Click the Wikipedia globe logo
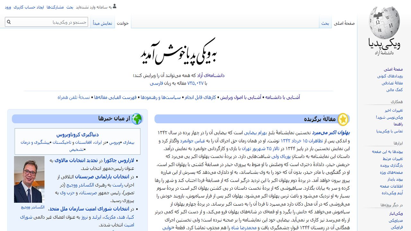The image size is (411, 231). 384,23
